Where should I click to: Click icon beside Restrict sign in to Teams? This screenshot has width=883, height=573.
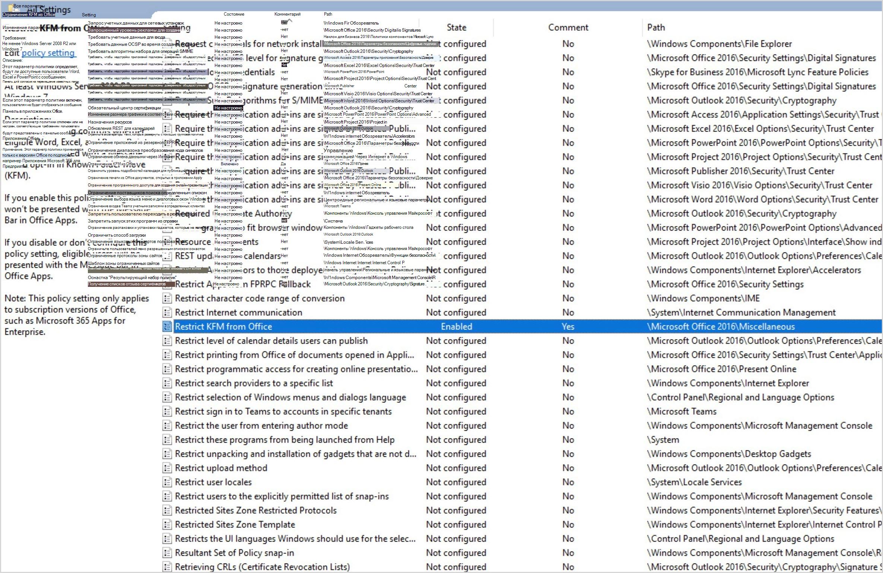pos(167,412)
